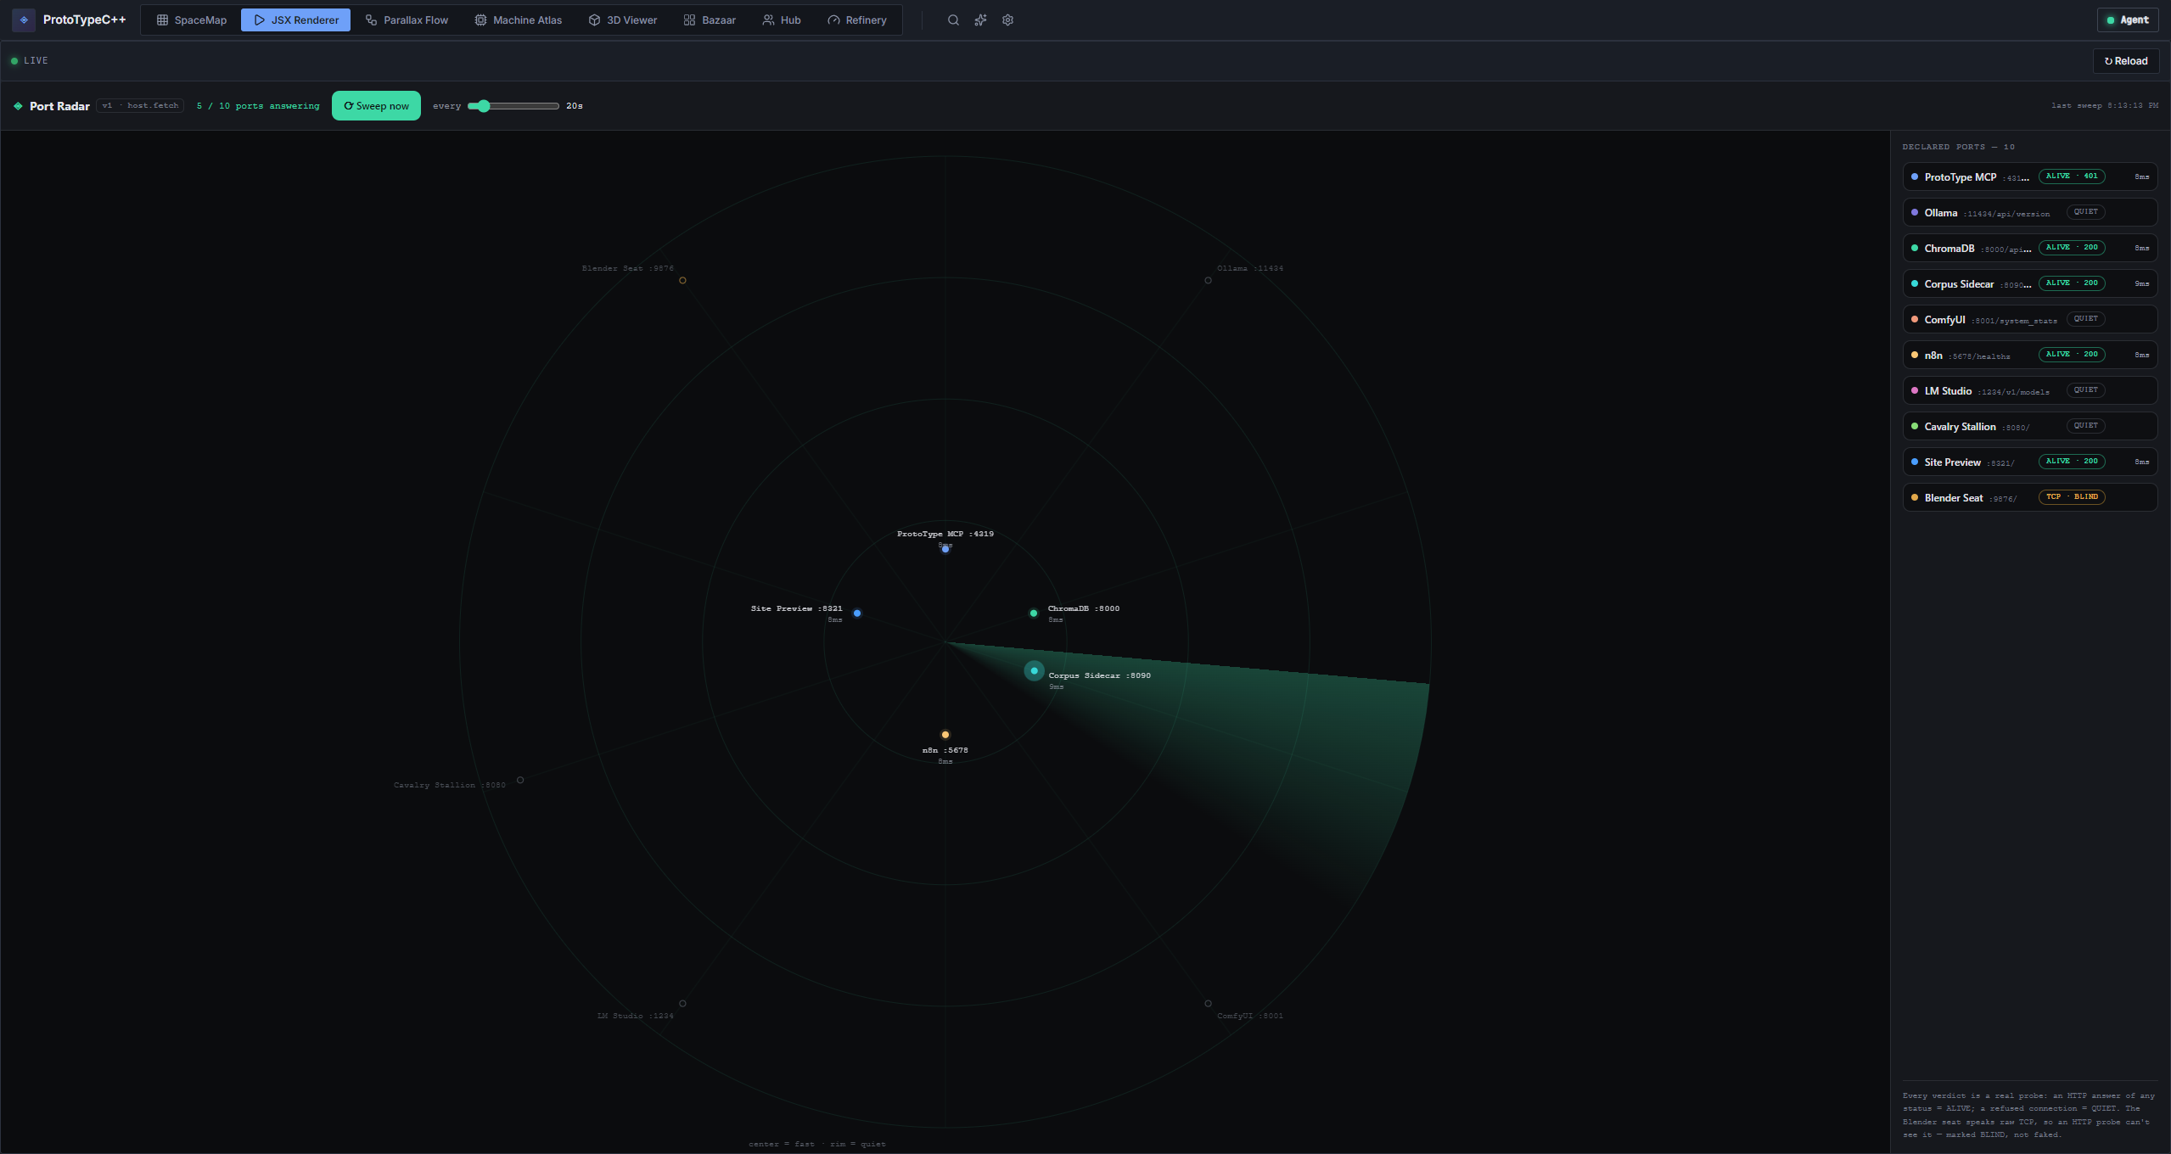Click the 20s interval value
The height and width of the screenshot is (1154, 2171).
(x=575, y=106)
